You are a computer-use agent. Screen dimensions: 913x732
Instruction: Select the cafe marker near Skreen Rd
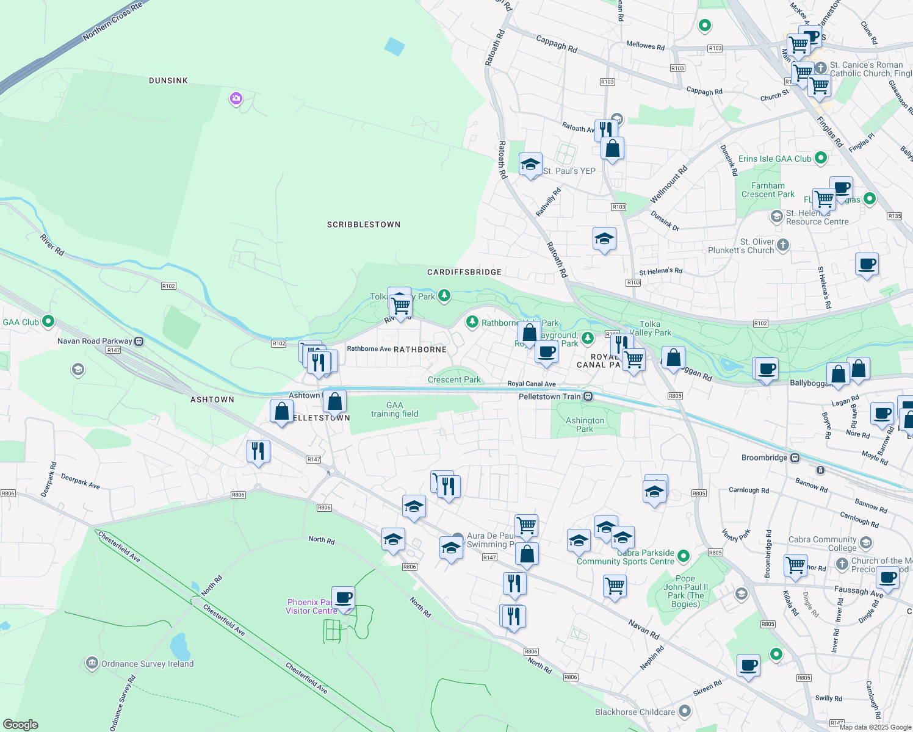pyautogui.click(x=748, y=666)
